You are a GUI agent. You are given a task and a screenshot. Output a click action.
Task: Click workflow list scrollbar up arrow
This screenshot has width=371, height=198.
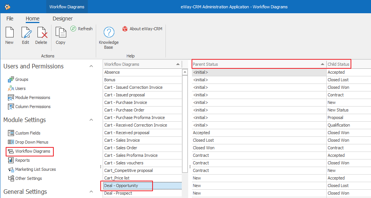(185, 72)
